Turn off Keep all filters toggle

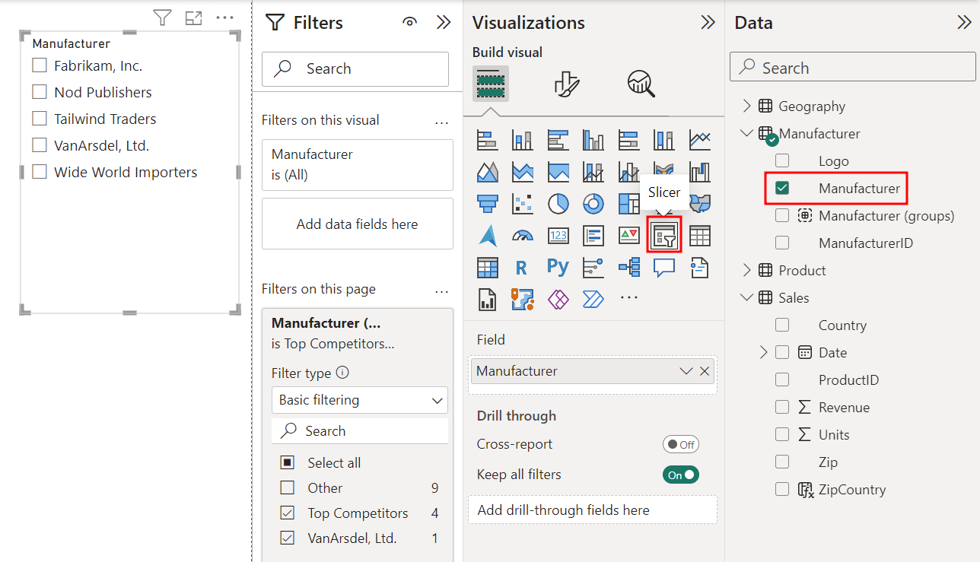click(x=681, y=475)
